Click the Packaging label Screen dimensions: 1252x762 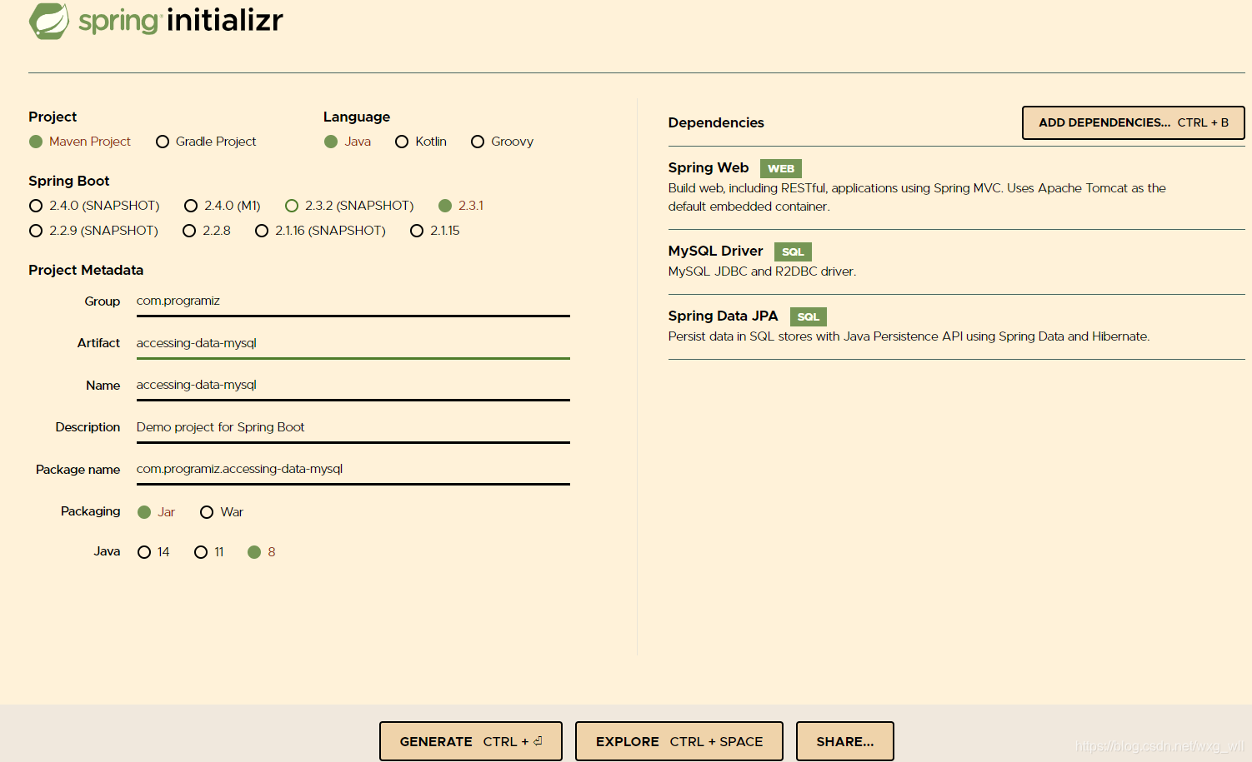(x=90, y=511)
